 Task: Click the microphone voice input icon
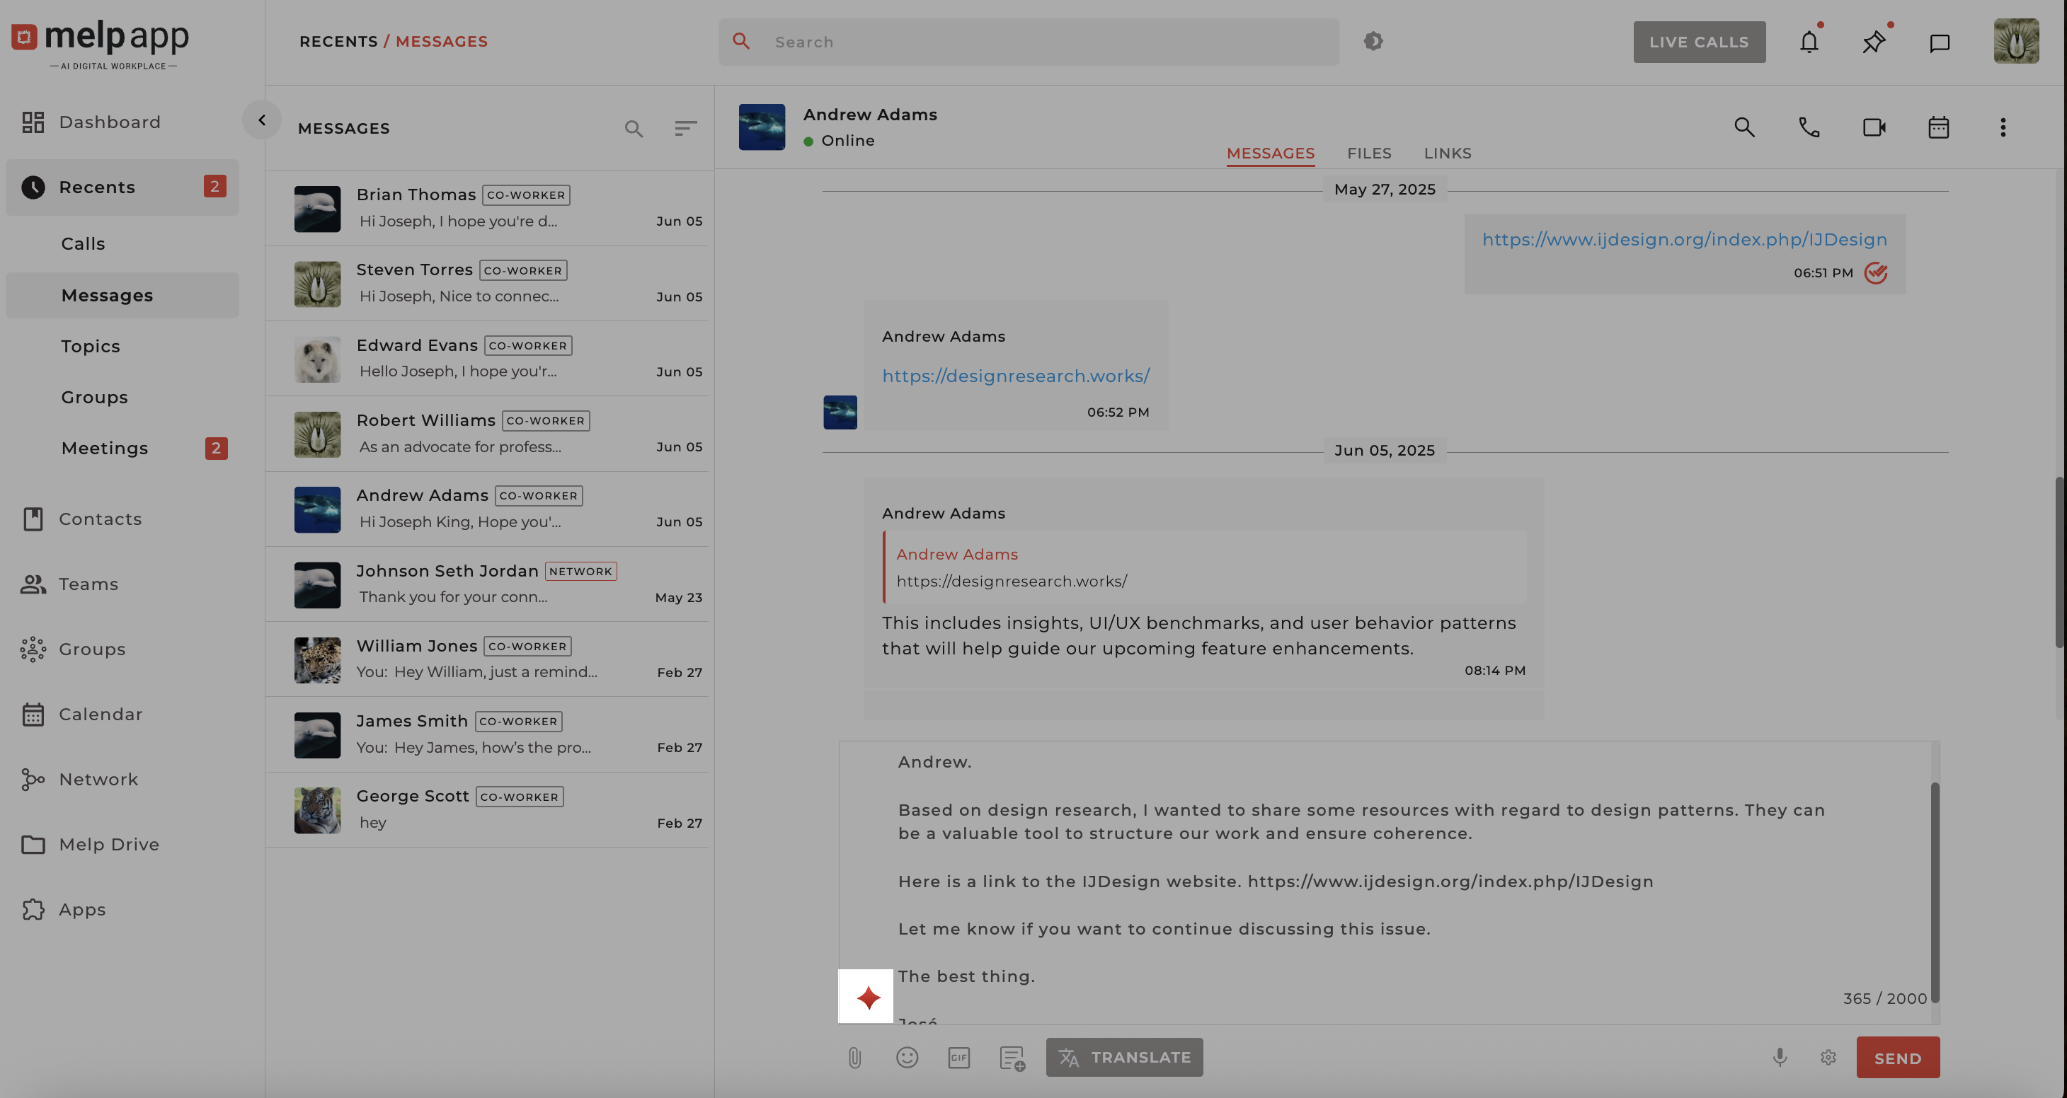(x=1780, y=1058)
